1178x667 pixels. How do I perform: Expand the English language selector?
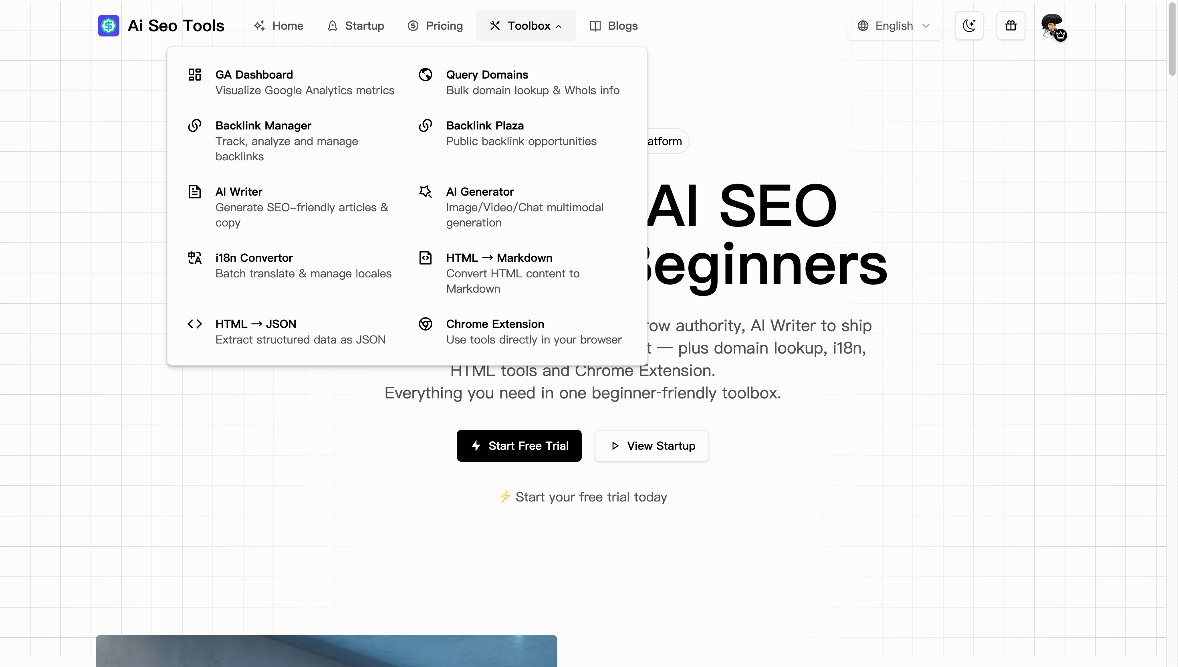point(894,26)
